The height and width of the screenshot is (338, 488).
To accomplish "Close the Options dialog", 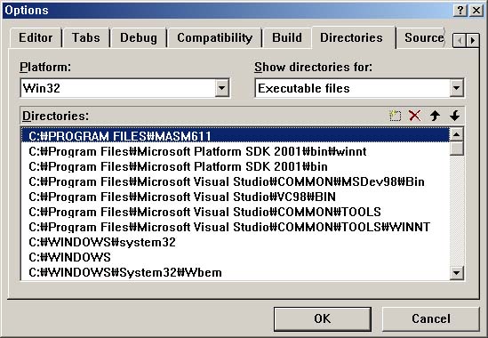I will (x=476, y=11).
